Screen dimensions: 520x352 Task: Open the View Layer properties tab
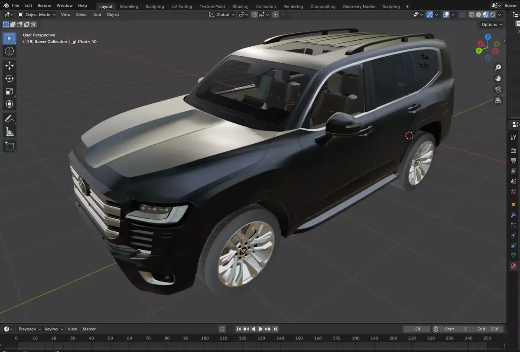click(513, 171)
